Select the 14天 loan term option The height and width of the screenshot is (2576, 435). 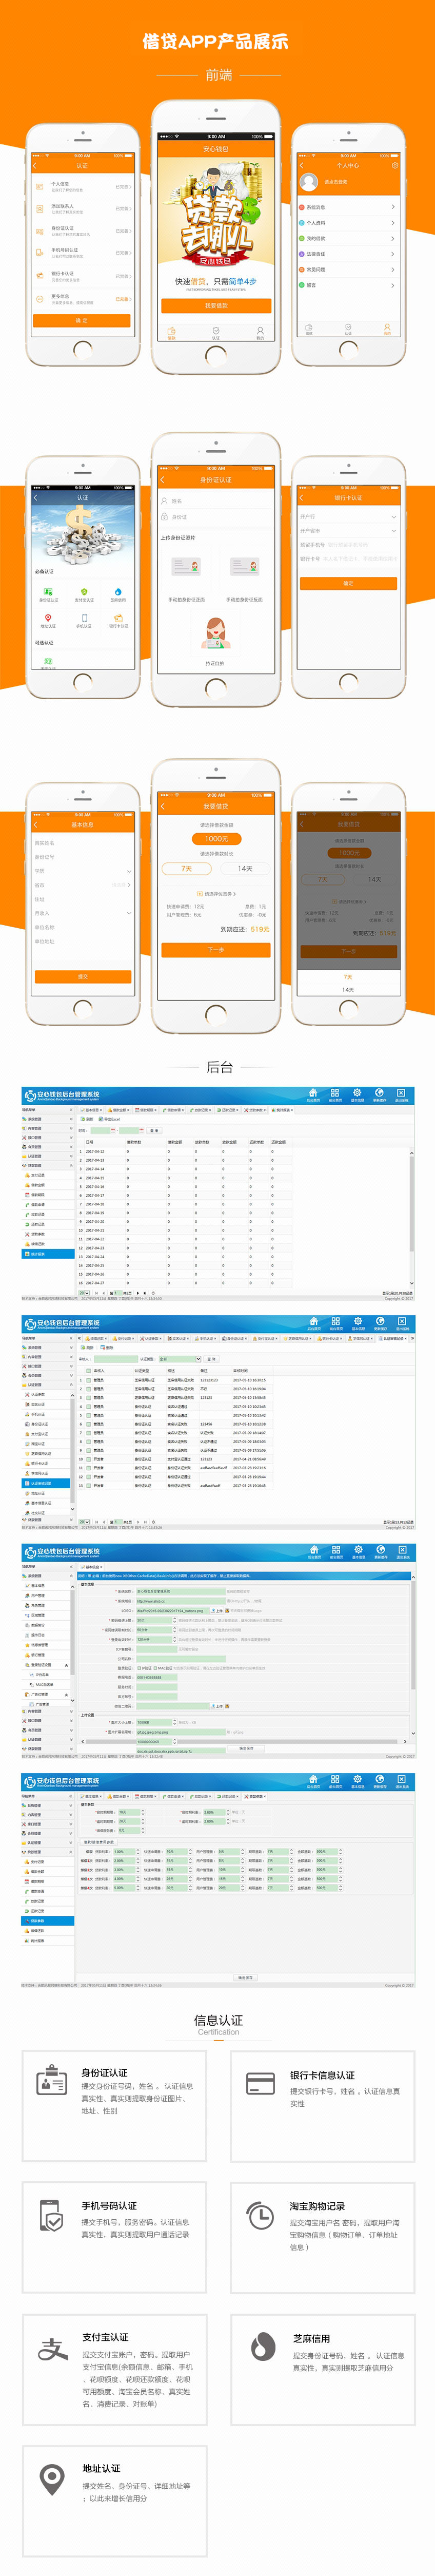pos(245,869)
